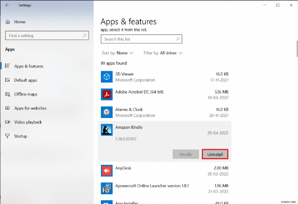298x204 pixels.
Task: Close the Settings window
Action: point(291,5)
